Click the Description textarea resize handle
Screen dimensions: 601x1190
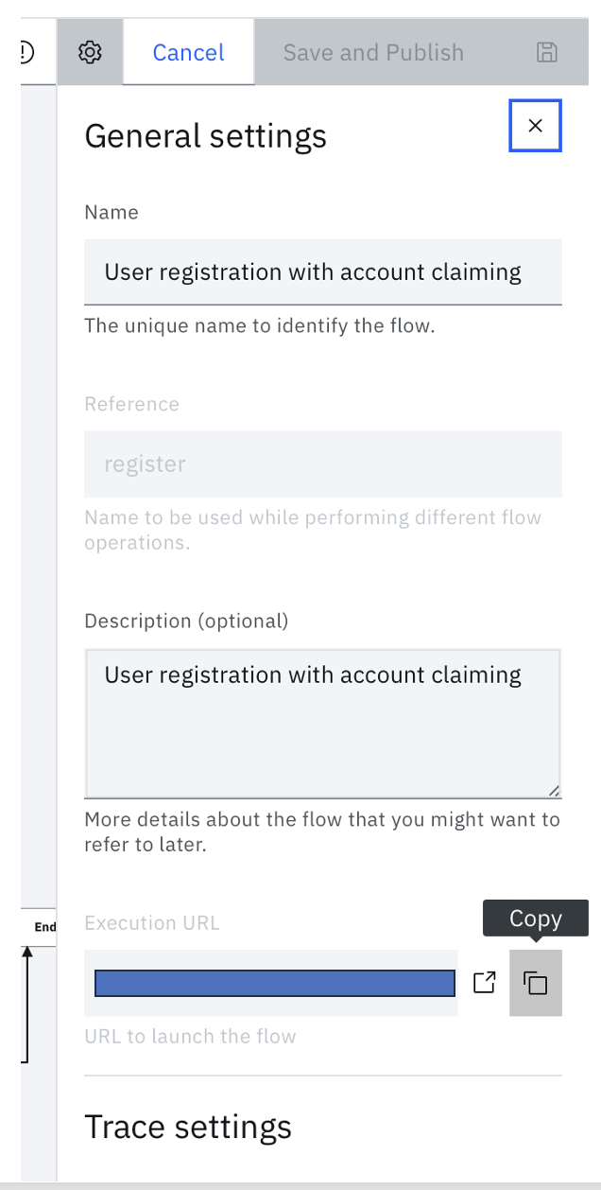(554, 790)
